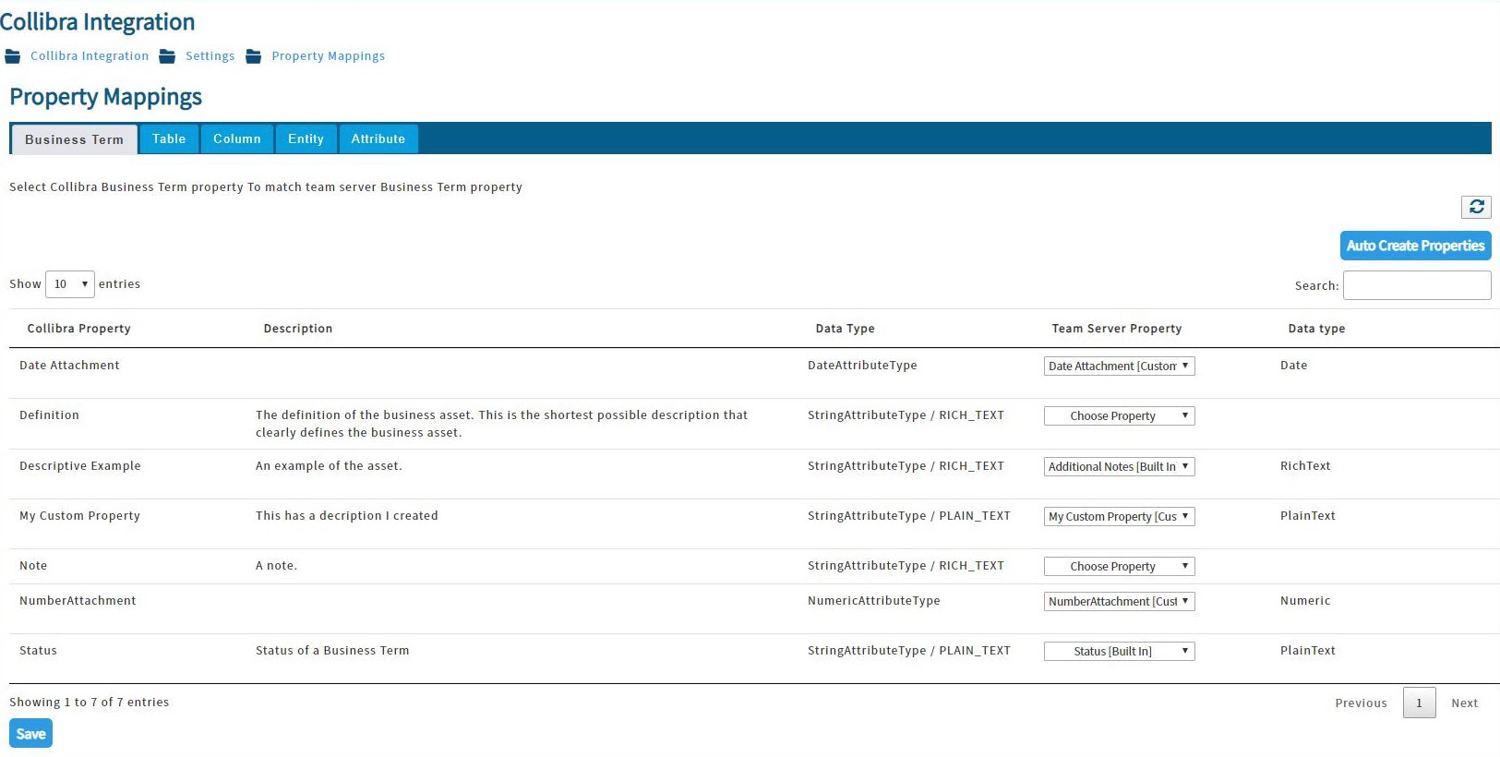1500x757 pixels.
Task: Save the property mappings
Action: click(30, 734)
